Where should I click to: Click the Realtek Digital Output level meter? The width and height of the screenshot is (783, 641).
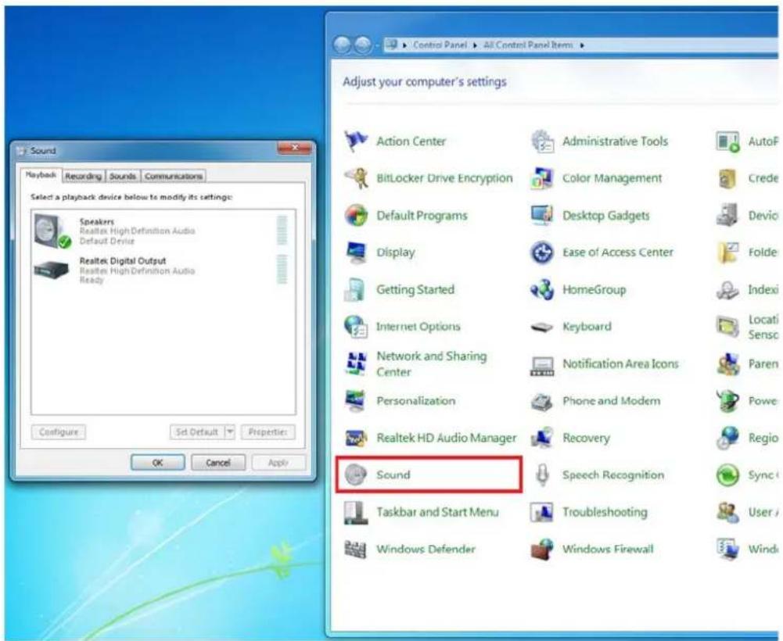pos(282,269)
